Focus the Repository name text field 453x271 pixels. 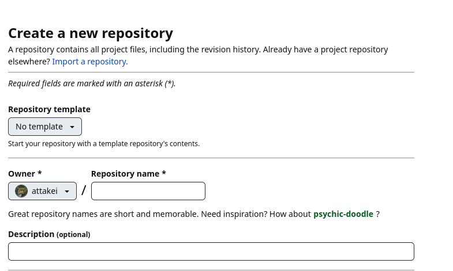coord(148,191)
